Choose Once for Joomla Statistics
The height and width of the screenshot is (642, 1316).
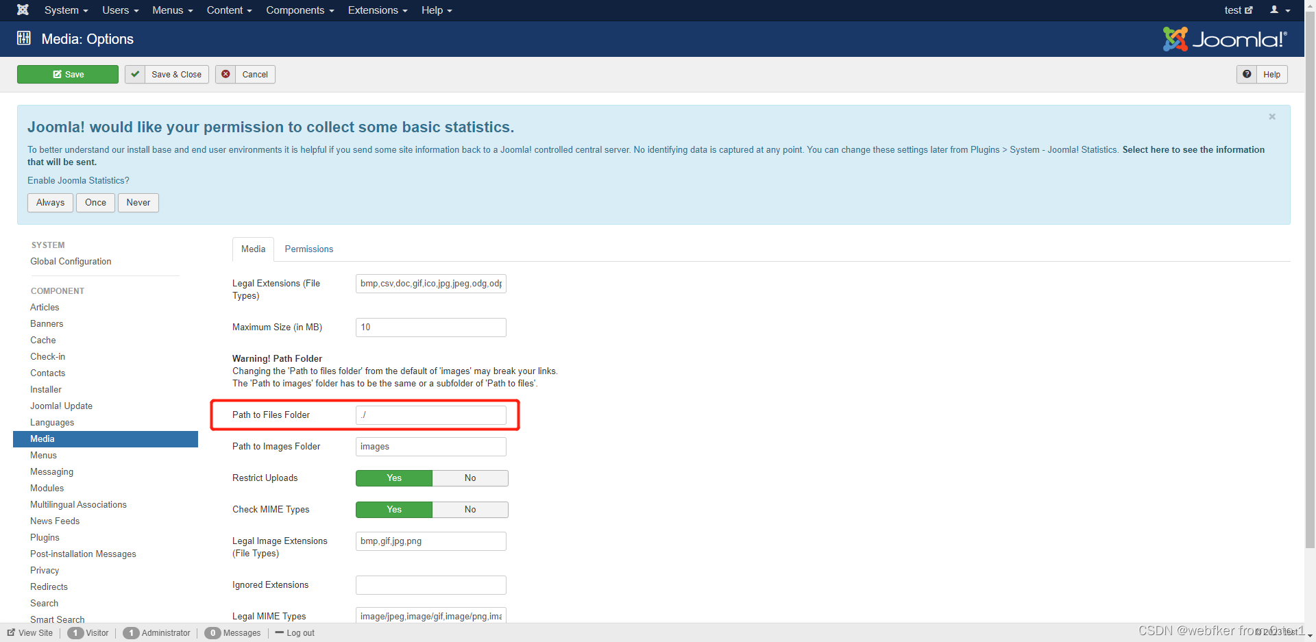(95, 203)
